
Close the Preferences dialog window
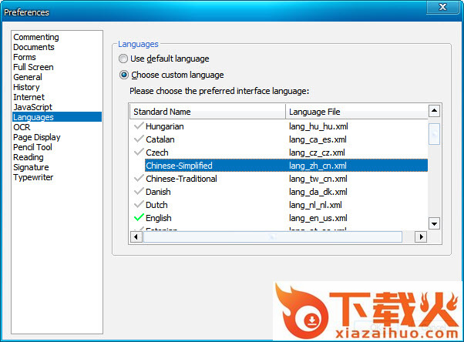441,7
